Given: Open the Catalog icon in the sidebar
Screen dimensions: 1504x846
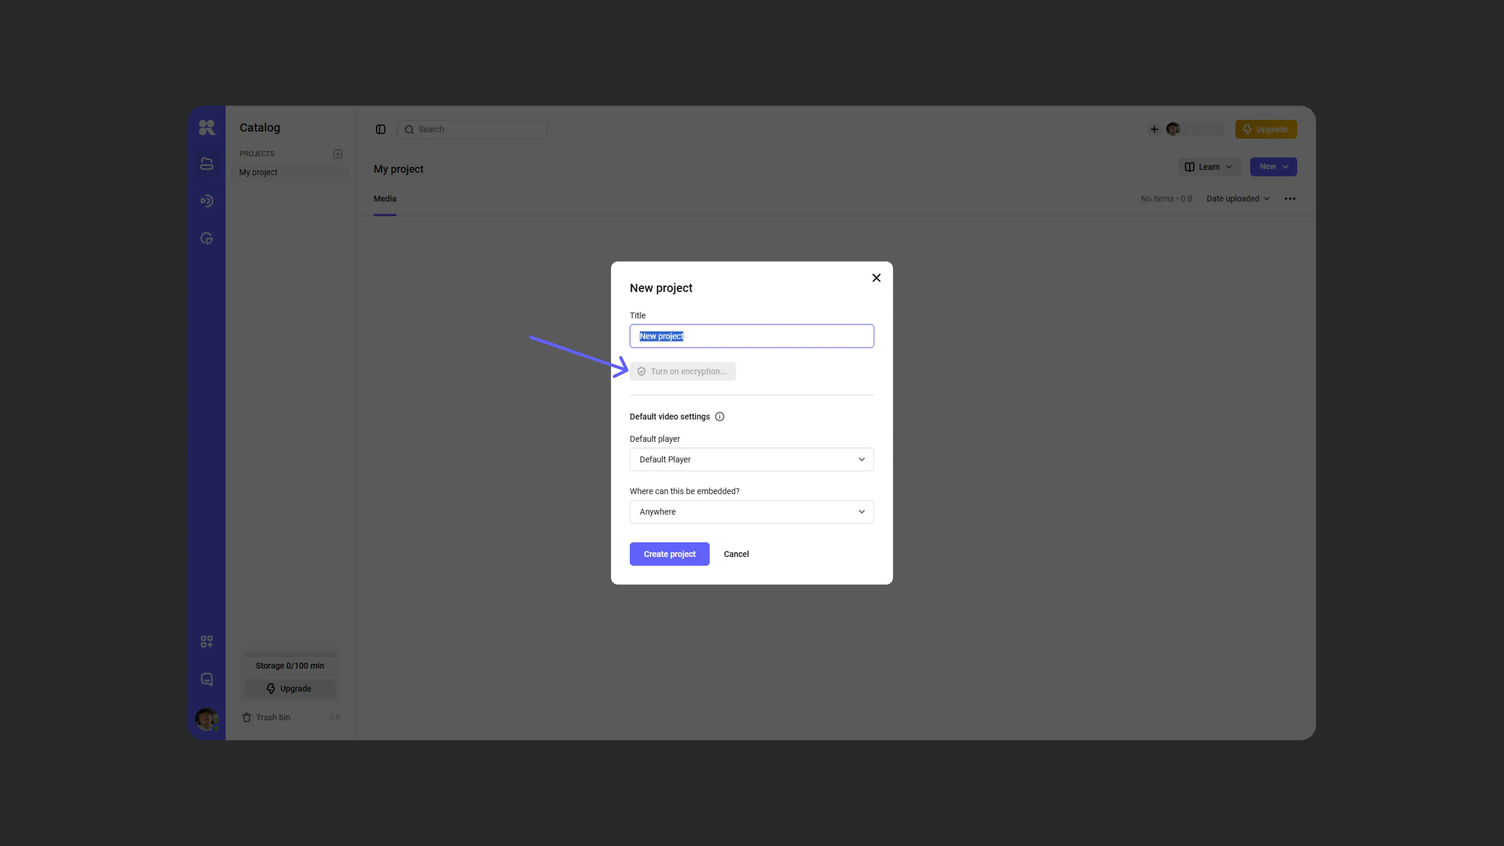Looking at the screenshot, I should (x=207, y=164).
